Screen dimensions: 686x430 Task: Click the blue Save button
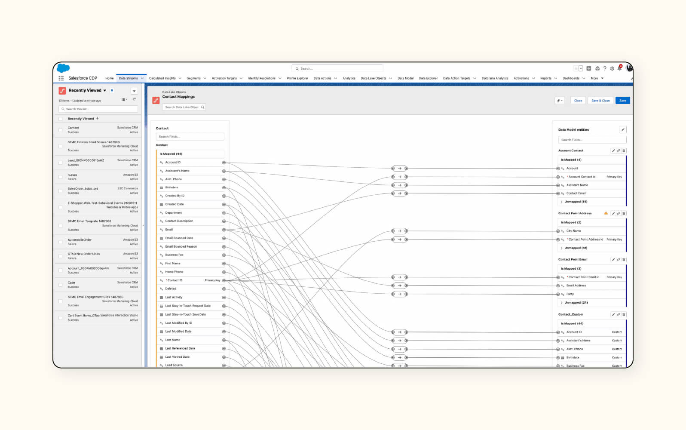tap(623, 101)
